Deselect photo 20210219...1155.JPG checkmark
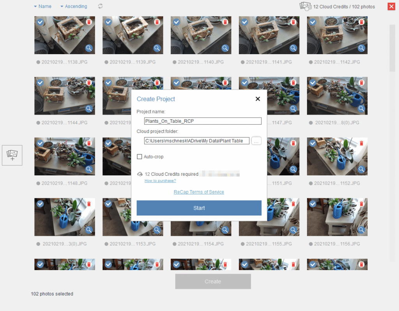The height and width of the screenshot is (311, 399). click(244, 204)
